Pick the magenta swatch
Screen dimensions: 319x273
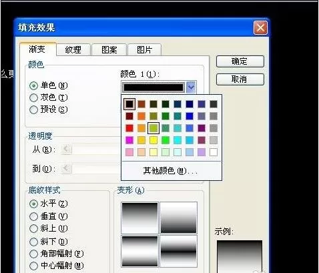point(129,140)
